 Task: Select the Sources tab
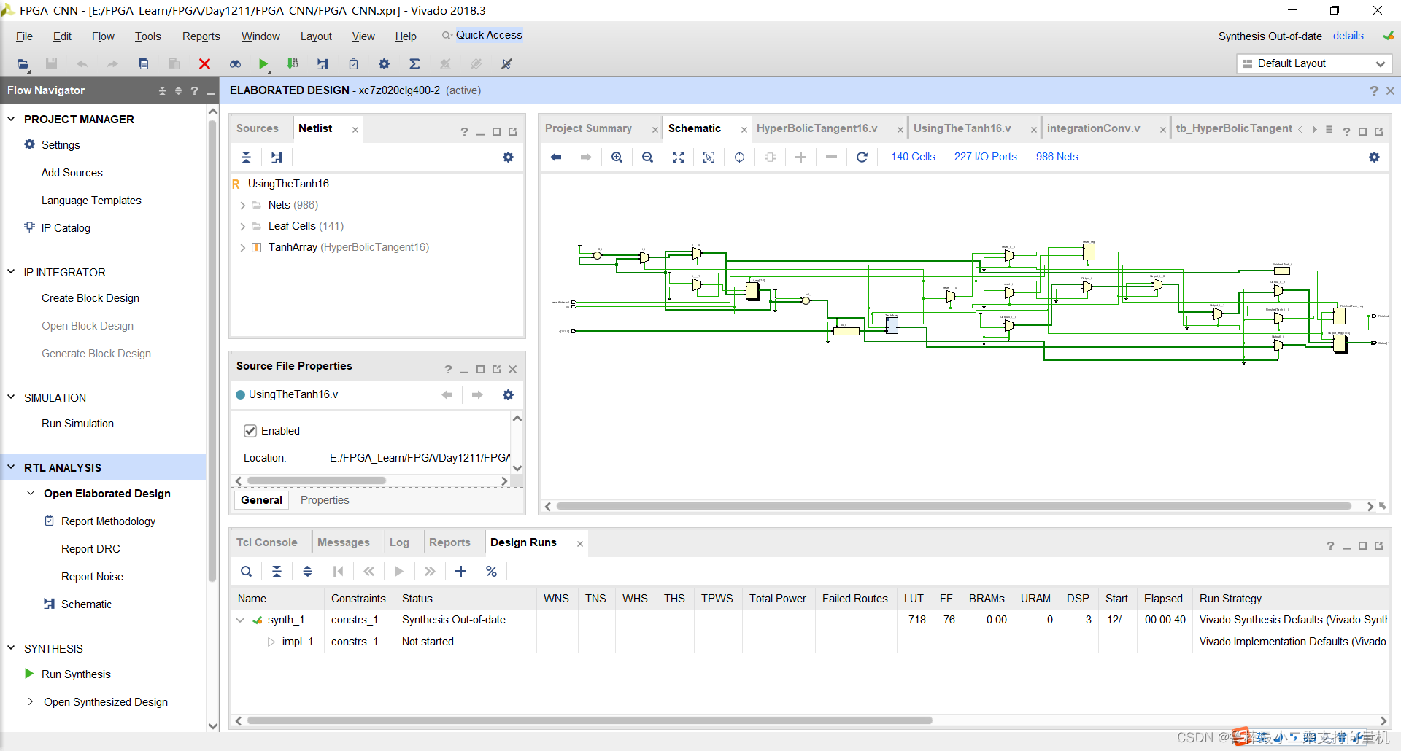click(x=257, y=128)
